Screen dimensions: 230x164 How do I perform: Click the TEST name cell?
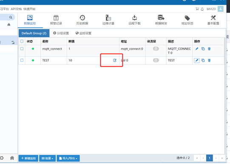coord(45,60)
